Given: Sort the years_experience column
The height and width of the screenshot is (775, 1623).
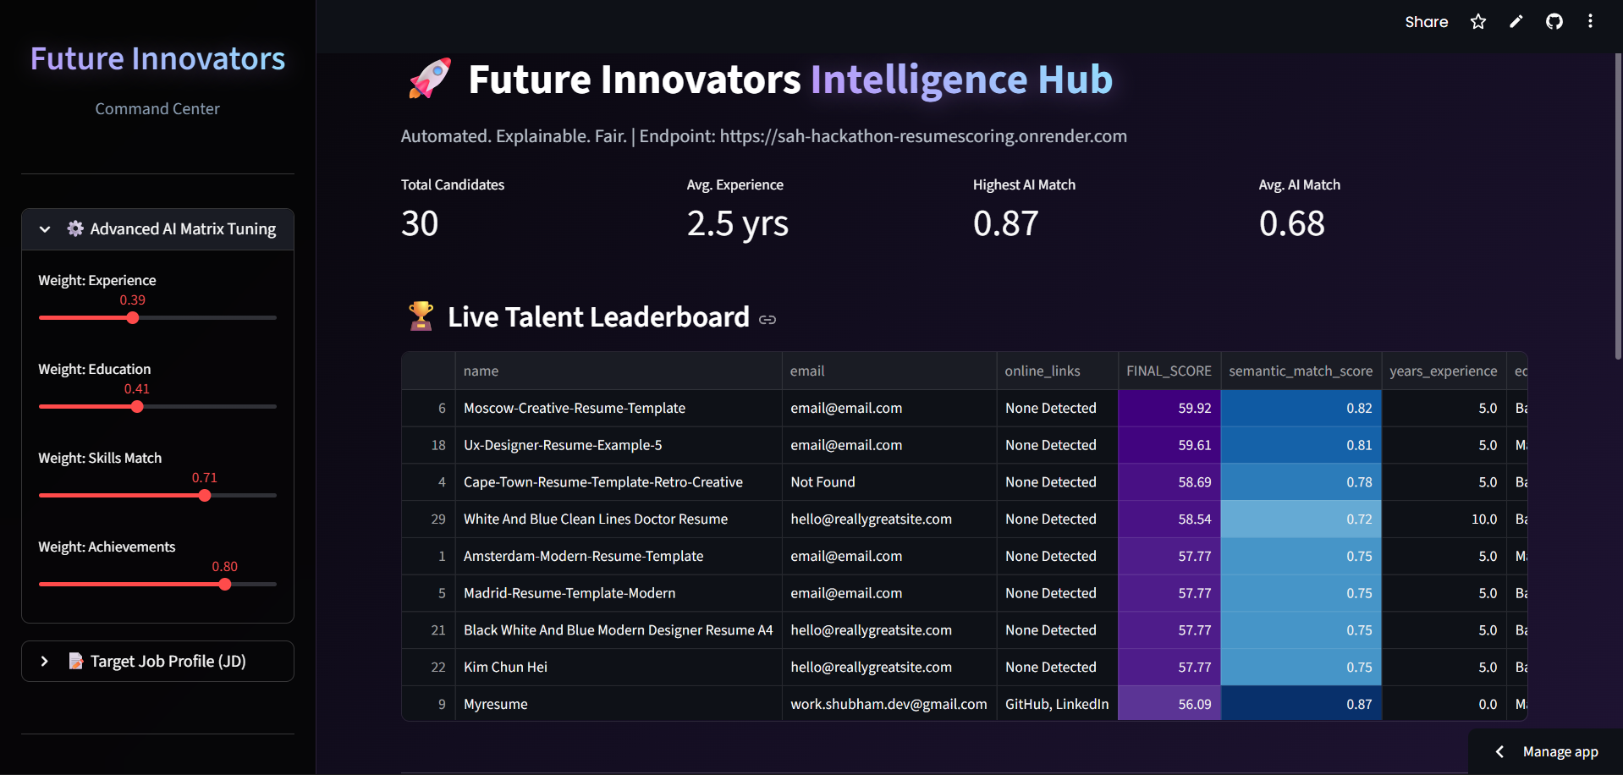Looking at the screenshot, I should click(x=1443, y=371).
